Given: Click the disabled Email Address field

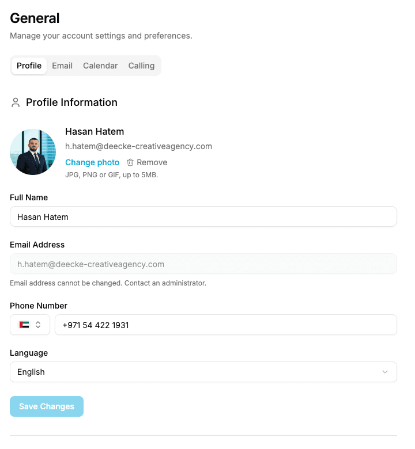Looking at the screenshot, I should [203, 264].
